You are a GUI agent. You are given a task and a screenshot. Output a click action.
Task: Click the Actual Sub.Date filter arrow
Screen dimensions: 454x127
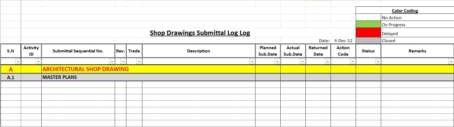[302, 62]
